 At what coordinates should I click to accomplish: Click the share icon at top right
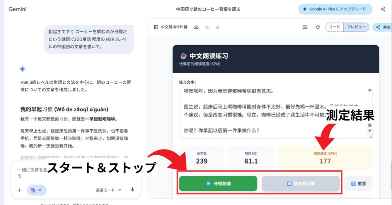383,9
